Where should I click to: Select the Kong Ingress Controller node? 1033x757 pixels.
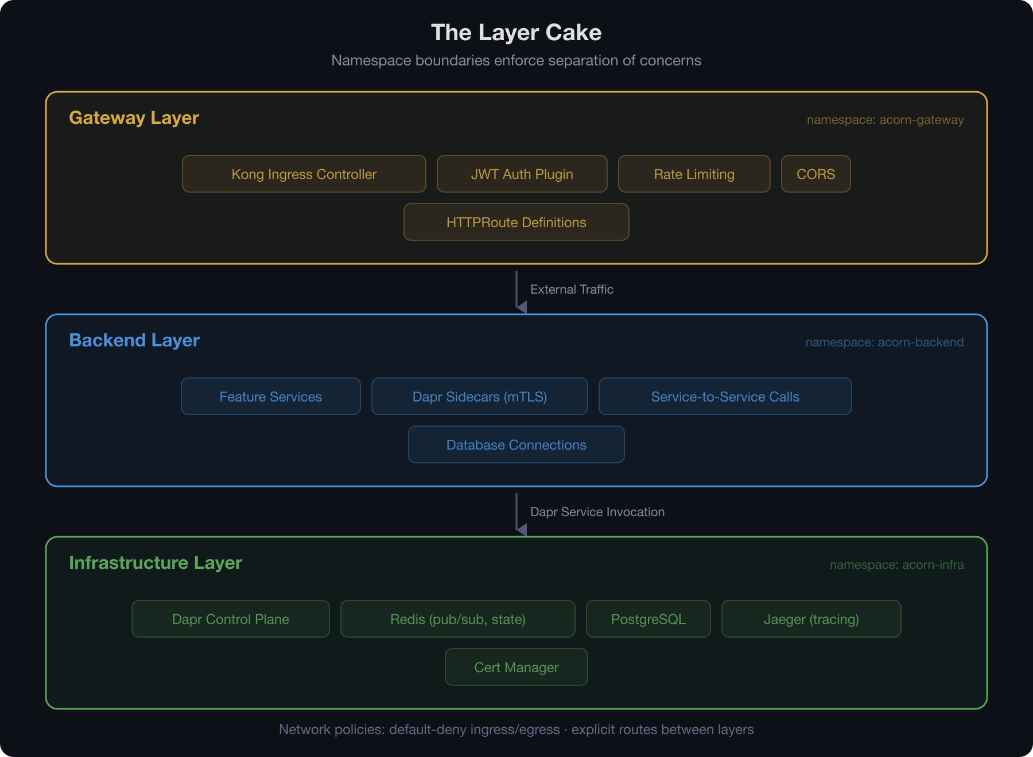pos(304,174)
